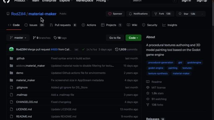Open the GitHub logo homepage link
This screenshot has width=214, height=120.
(x=6, y=1)
